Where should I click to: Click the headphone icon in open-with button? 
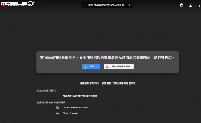(85, 5)
